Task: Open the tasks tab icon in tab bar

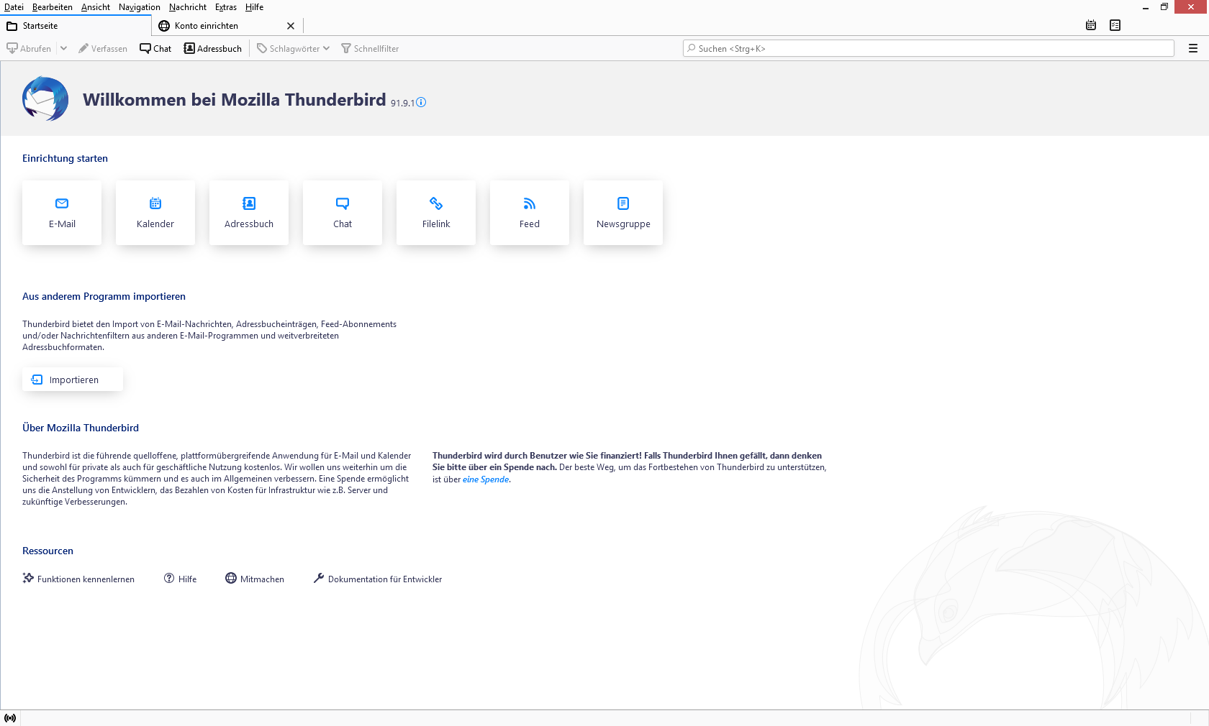Action: point(1115,25)
